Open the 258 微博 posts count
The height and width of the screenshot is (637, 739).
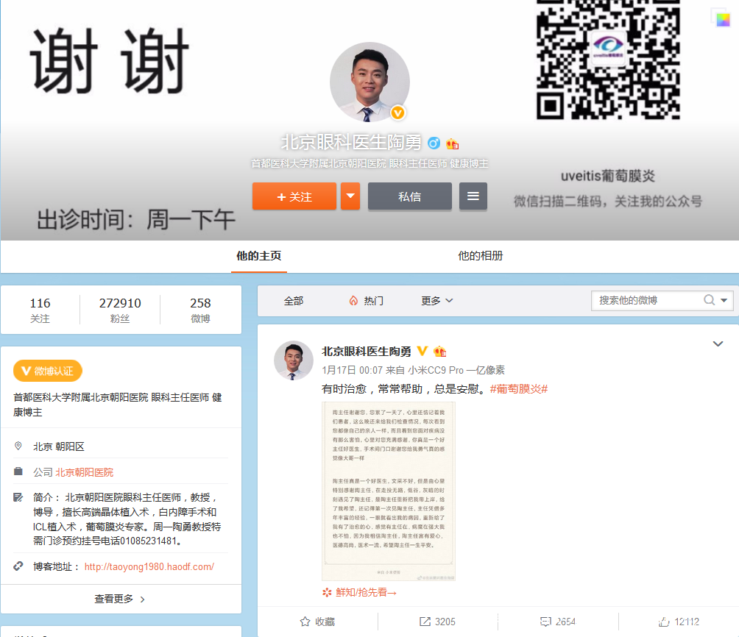pyautogui.click(x=200, y=310)
